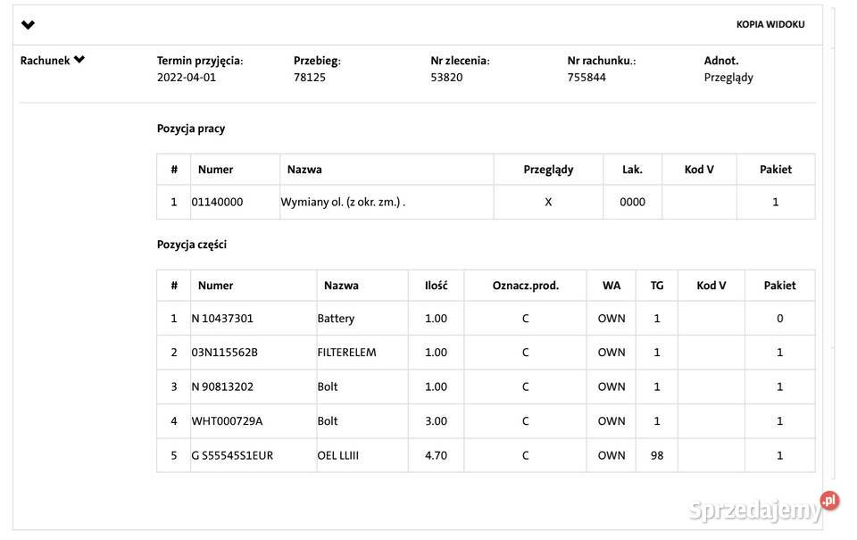Select the Ilość column header
Image resolution: width=857 pixels, height=540 pixels.
click(x=436, y=286)
